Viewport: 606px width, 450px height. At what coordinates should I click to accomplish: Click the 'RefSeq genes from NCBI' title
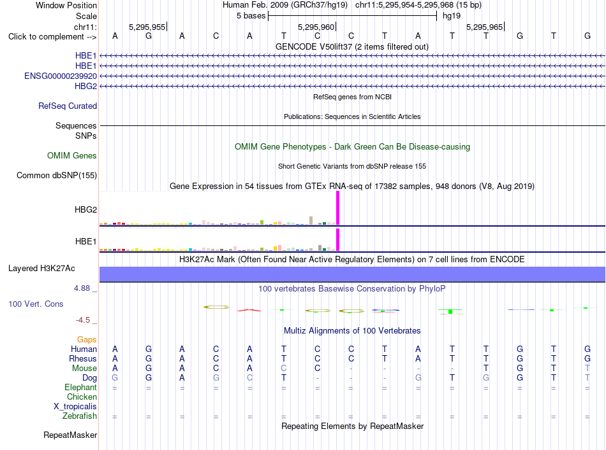(353, 97)
